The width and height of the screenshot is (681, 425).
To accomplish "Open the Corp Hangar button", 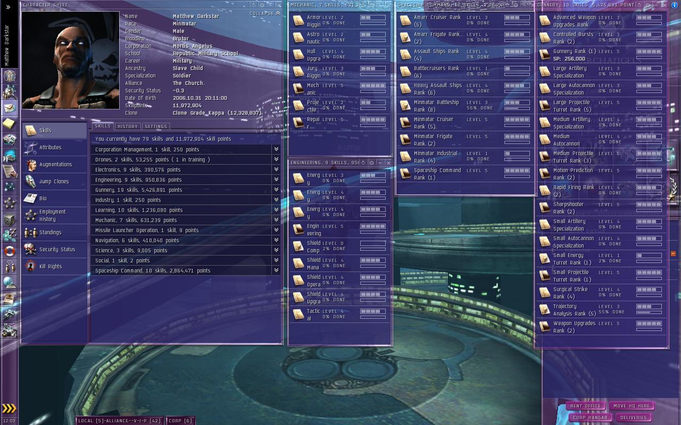I will [590, 418].
